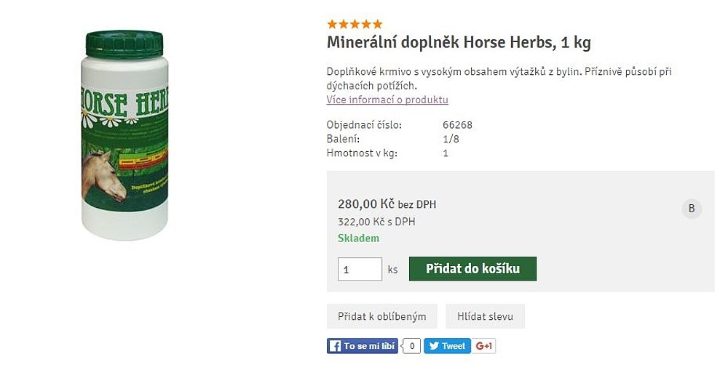Click the green "Skladem" stock status
Image resolution: width=728 pixels, height=378 pixels.
[358, 238]
